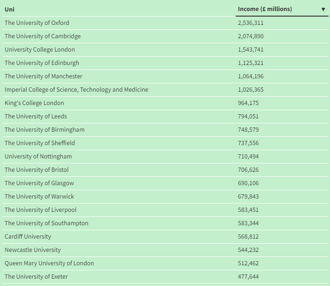Click The University of Leeds entry
The image size is (330, 286).
(35, 117)
